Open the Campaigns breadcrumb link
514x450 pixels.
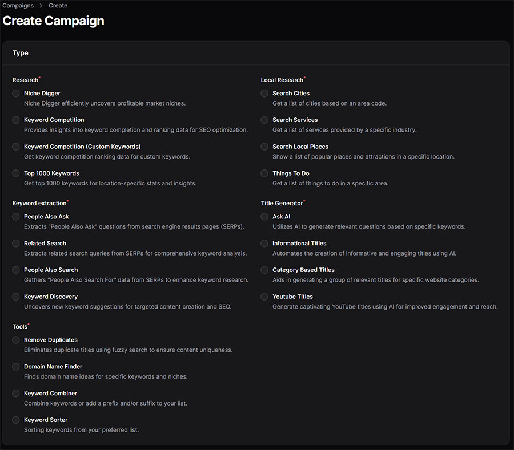coord(17,5)
